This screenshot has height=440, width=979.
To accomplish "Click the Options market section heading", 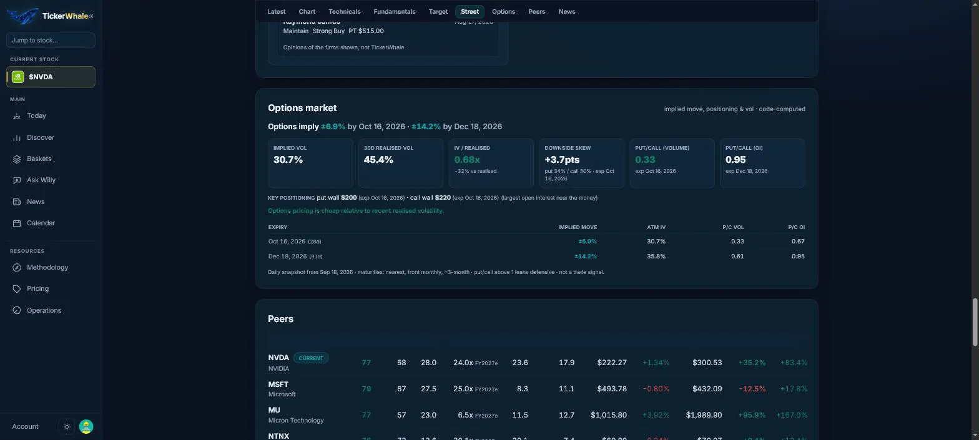I will coord(302,108).
